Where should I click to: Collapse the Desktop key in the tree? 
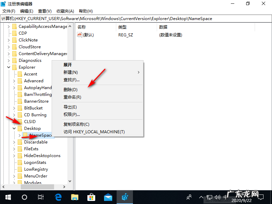(x=15, y=128)
